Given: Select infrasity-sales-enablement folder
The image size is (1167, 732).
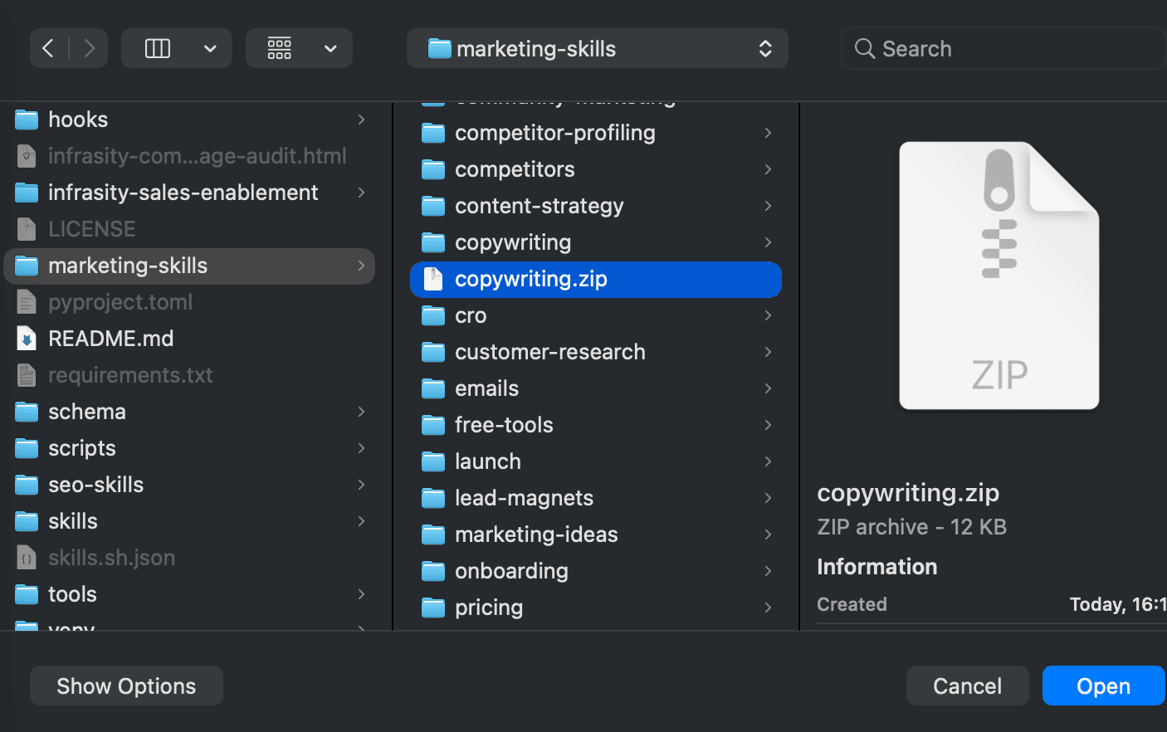Looking at the screenshot, I should tap(189, 193).
